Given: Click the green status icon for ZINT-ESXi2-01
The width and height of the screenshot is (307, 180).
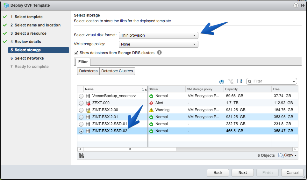Looking at the screenshot, I should (x=151, y=117).
